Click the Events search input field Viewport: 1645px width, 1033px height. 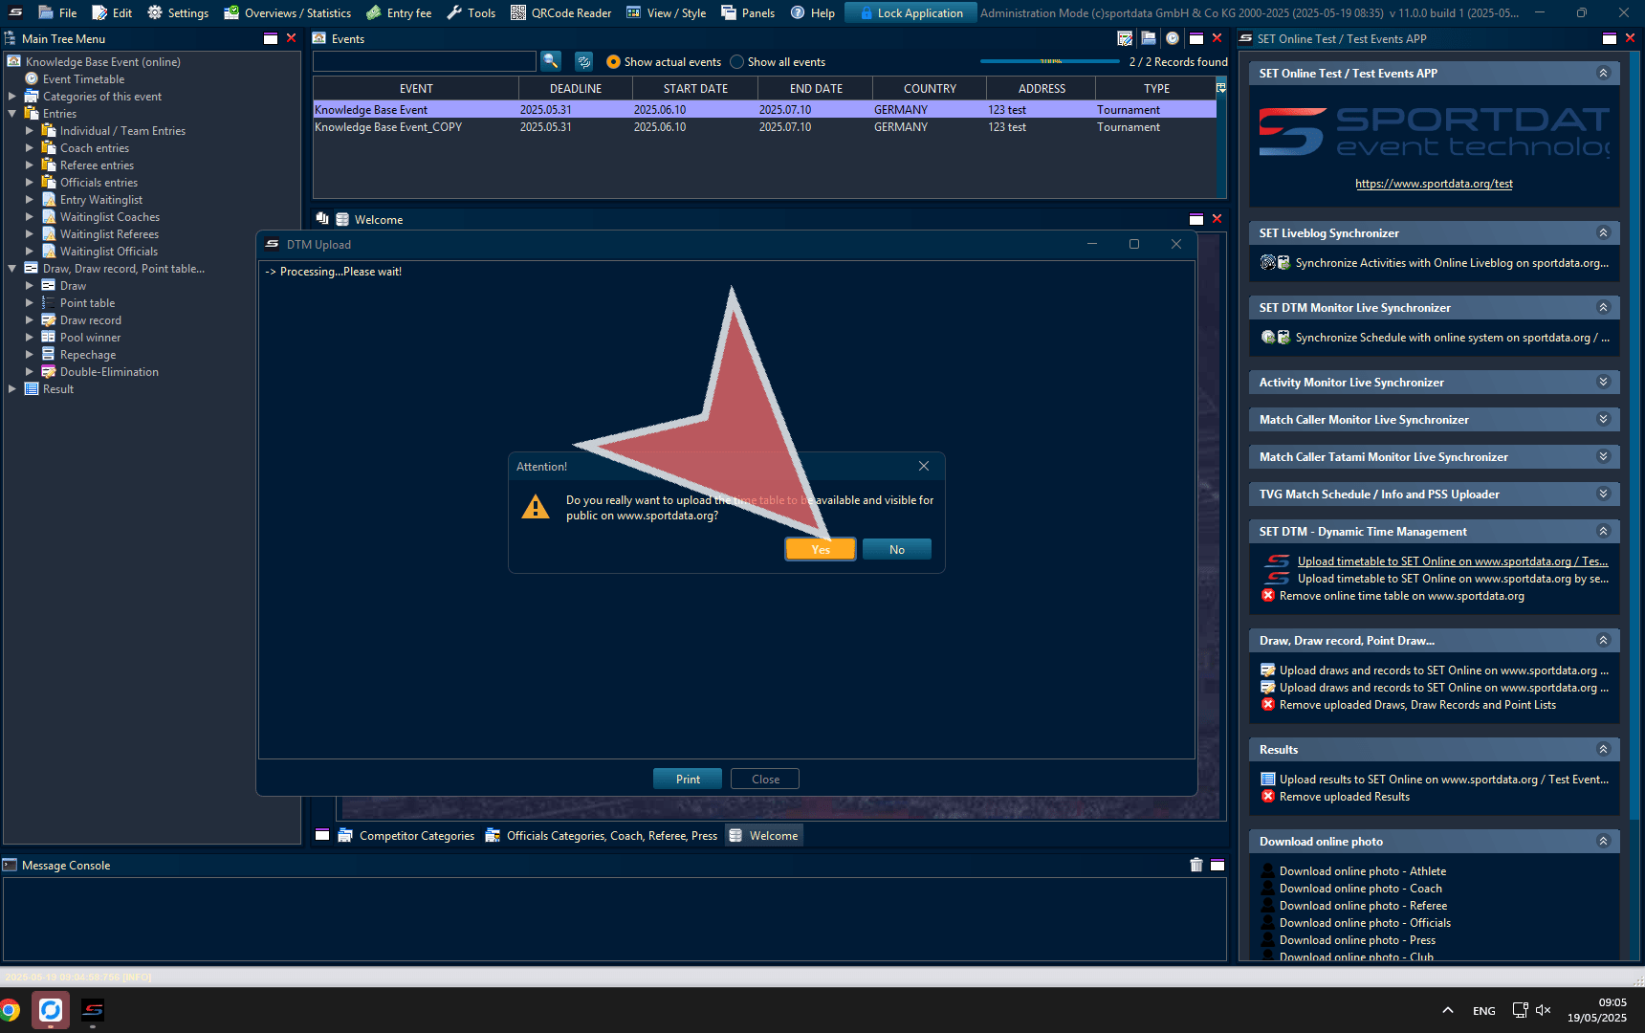click(425, 61)
